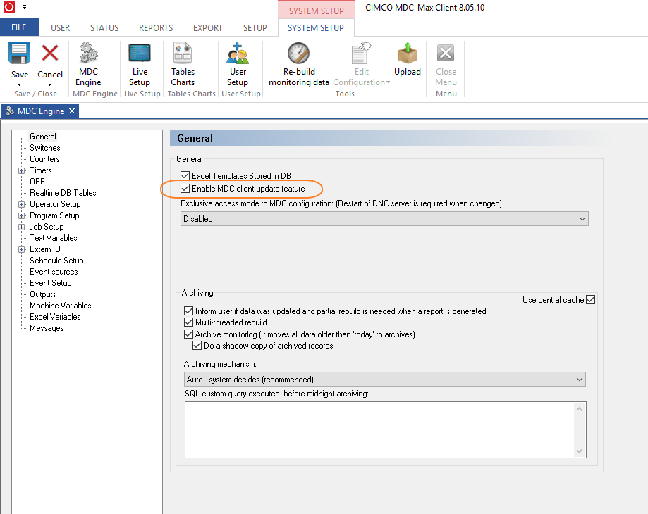Switch to the SETUP ribbon tab
The width and height of the screenshot is (648, 514).
click(255, 27)
